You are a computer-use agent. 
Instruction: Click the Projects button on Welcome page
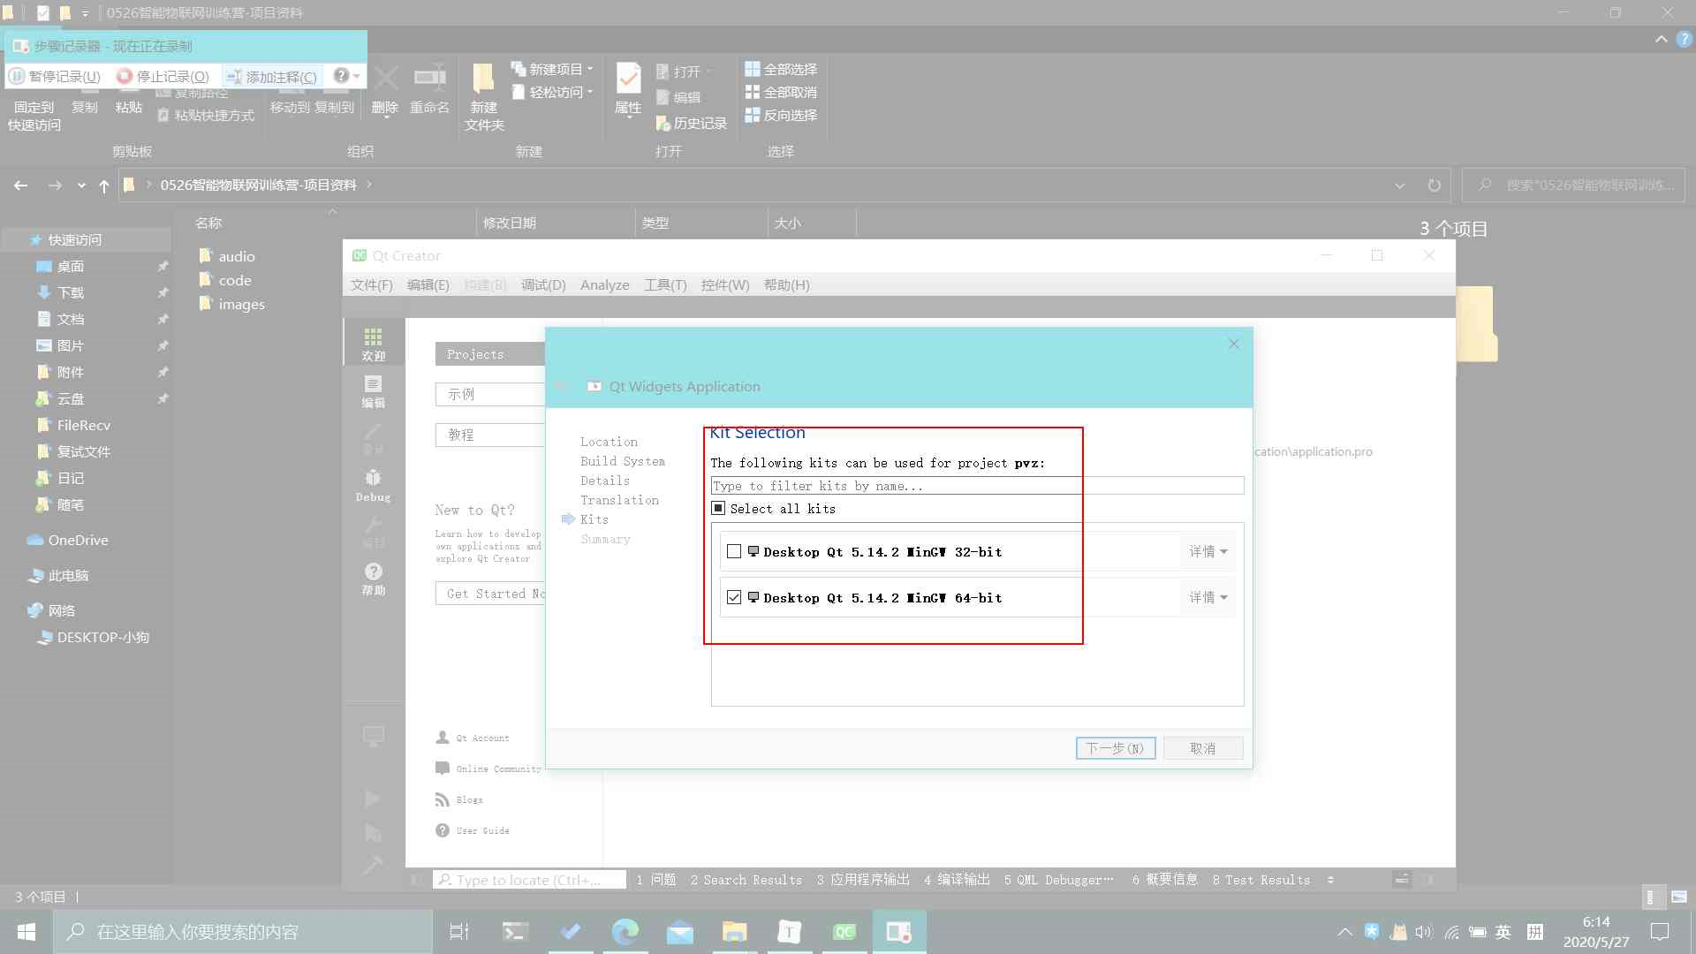[x=490, y=354]
